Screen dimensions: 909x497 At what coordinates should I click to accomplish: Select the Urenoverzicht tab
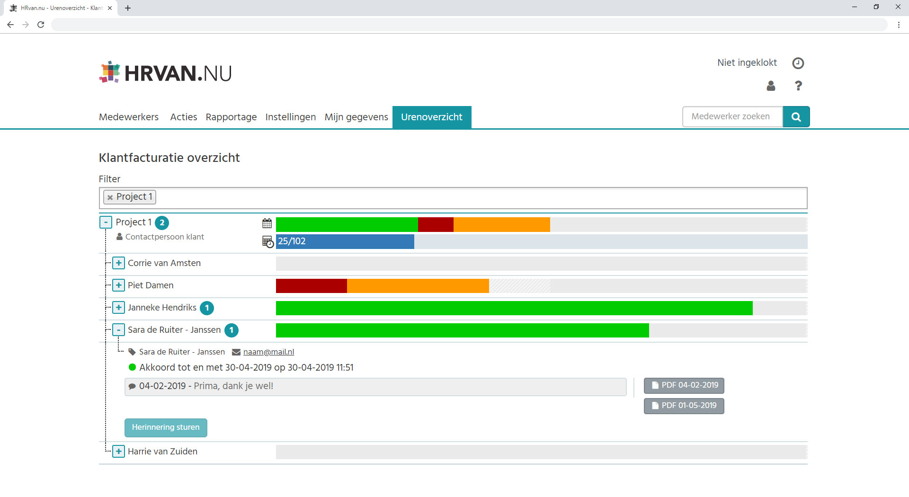pyautogui.click(x=432, y=117)
